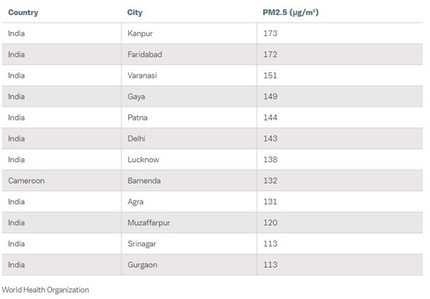This screenshot has height=299, width=430.
Task: Click the 173 PM2.5 value
Action: [269, 33]
